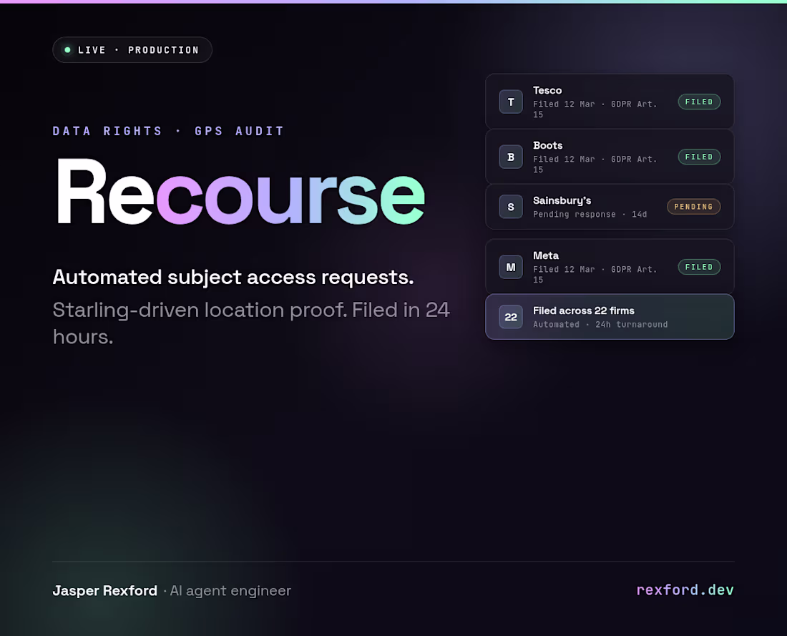The image size is (787, 636).
Task: Click Boots' 'Filed 12 Mar · GDPR Art. 15' line
Action: (595, 165)
